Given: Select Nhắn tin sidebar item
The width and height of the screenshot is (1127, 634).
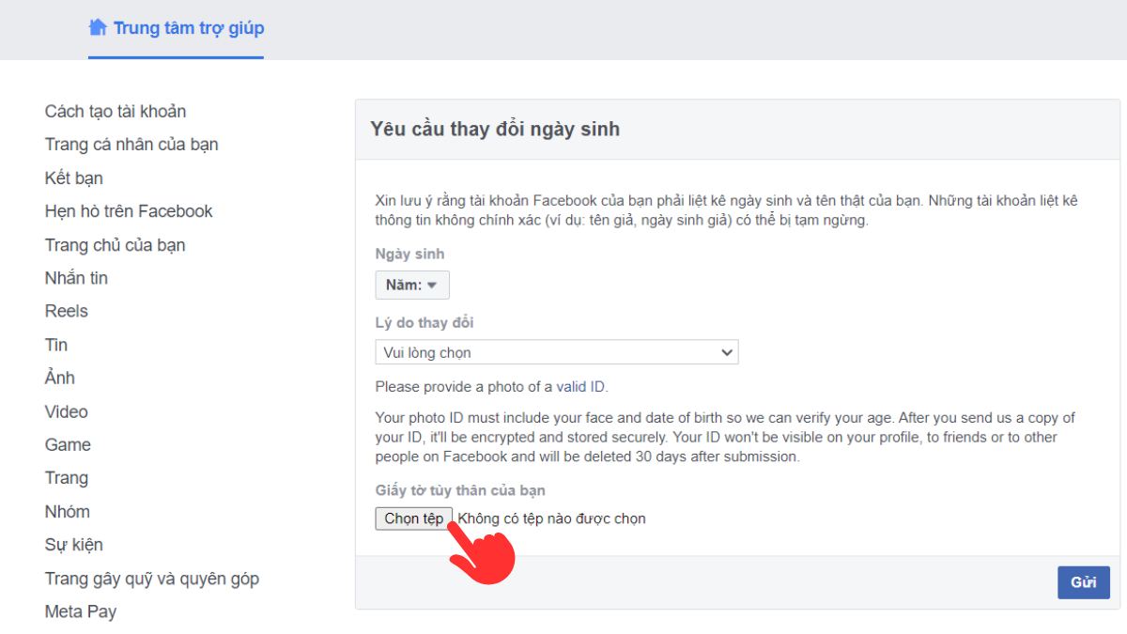Looking at the screenshot, I should click(x=76, y=278).
